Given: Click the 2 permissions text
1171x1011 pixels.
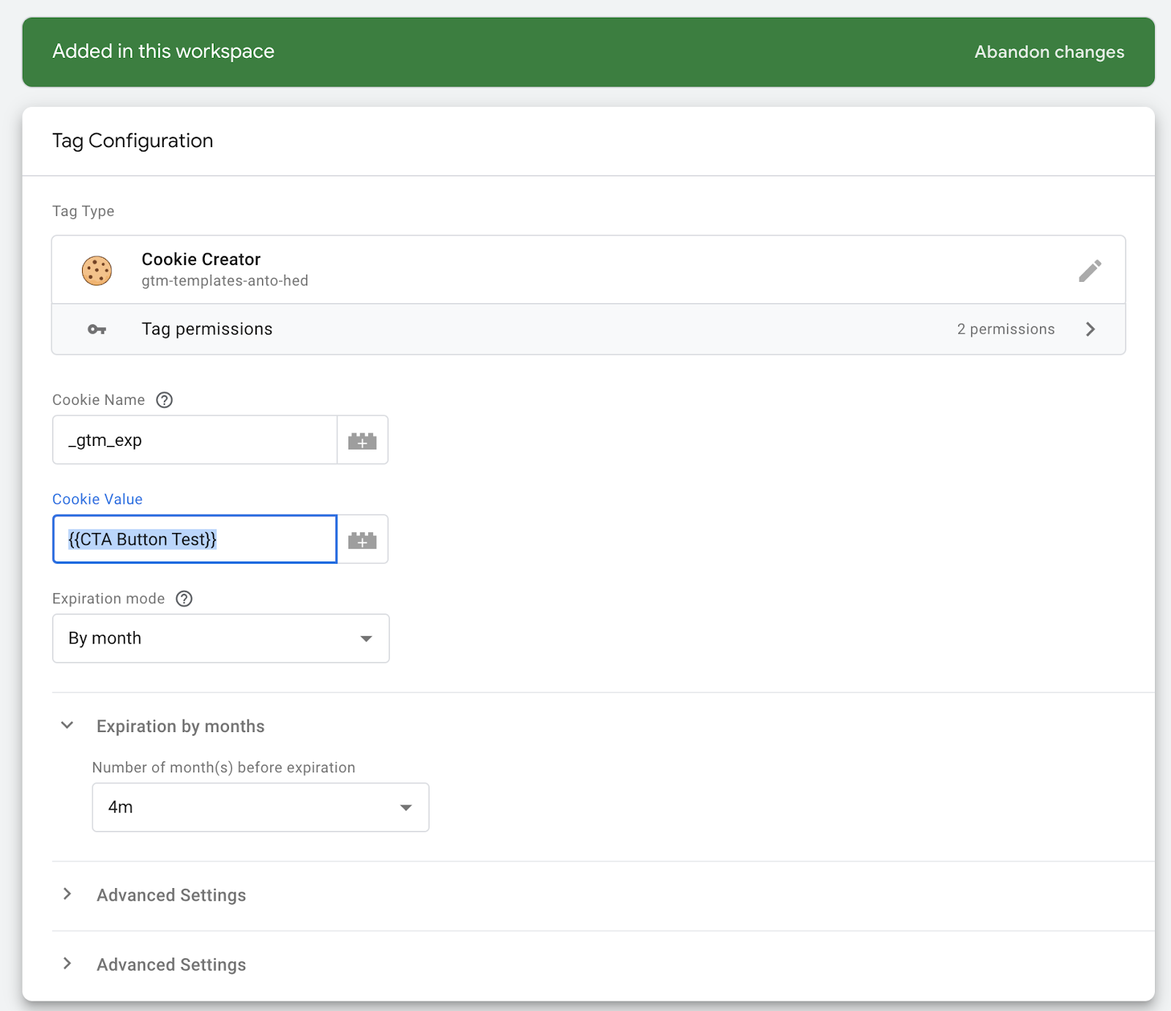Looking at the screenshot, I should (x=1006, y=329).
